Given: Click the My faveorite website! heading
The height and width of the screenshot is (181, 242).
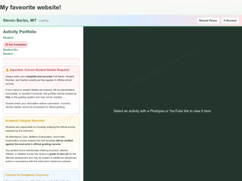Looking at the screenshot, I should pyautogui.click(x=30, y=7).
